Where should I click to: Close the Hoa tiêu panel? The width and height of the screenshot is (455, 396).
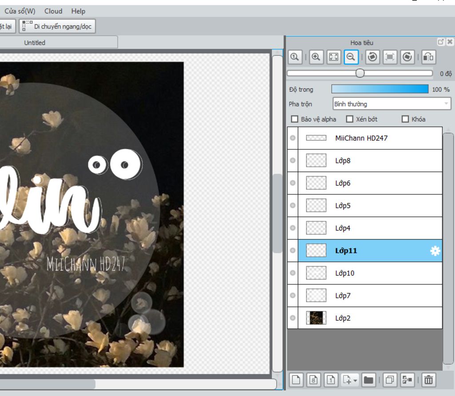tap(450, 42)
